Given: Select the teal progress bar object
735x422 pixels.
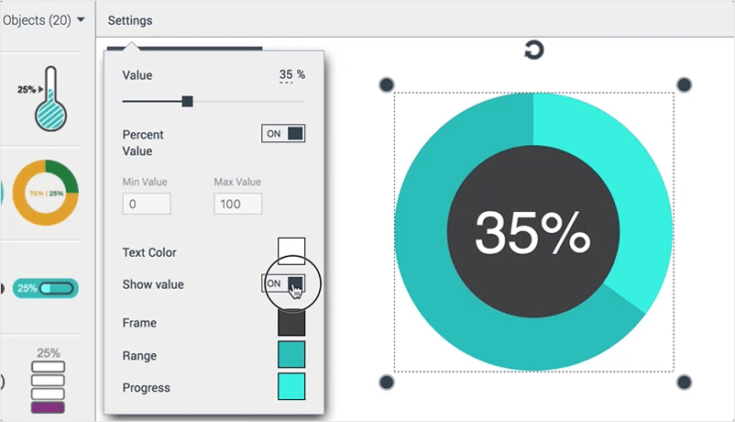Looking at the screenshot, I should tap(46, 288).
